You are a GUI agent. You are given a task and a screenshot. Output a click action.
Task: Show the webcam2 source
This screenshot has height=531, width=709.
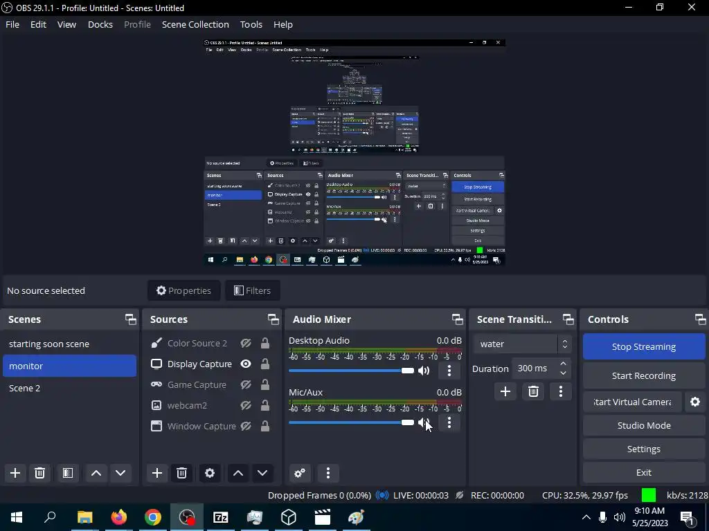246,405
